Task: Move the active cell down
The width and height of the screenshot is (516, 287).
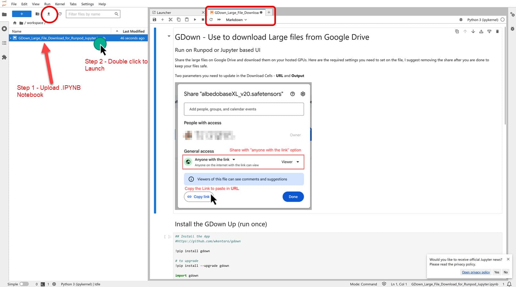Action: (x=473, y=31)
